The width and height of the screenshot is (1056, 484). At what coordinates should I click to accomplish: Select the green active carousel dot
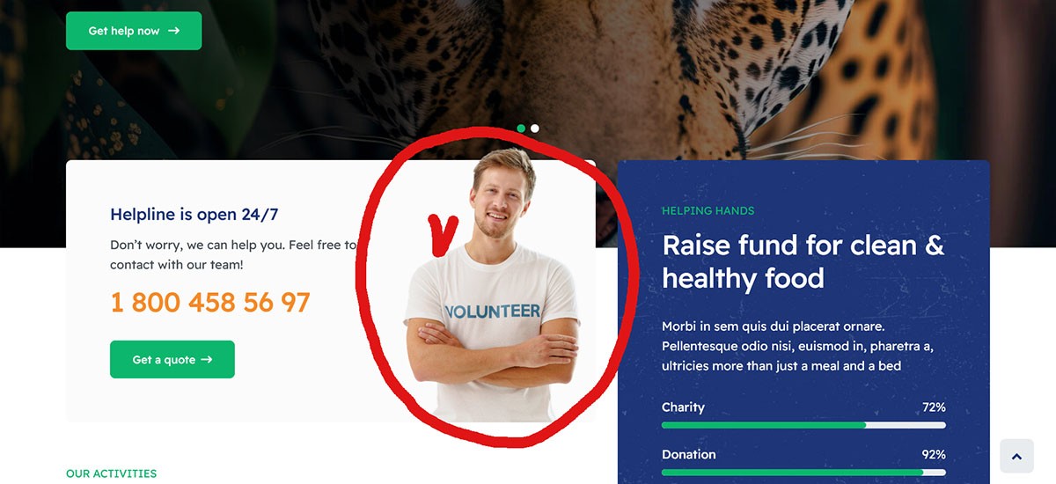pos(521,128)
